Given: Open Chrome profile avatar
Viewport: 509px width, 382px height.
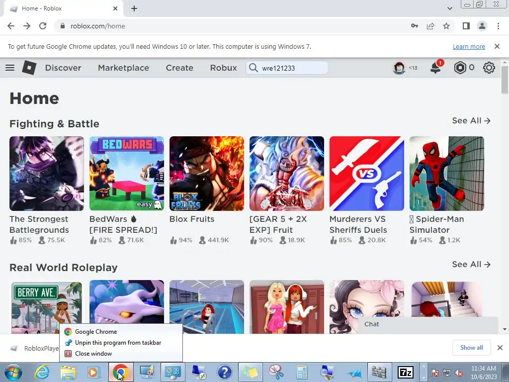Looking at the screenshot, I should pos(482,26).
